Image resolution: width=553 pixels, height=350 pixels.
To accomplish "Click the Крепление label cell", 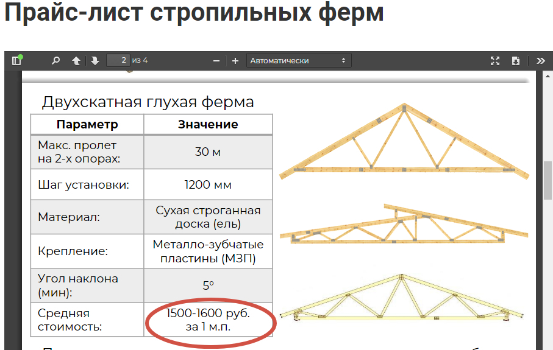I will pos(87,251).
